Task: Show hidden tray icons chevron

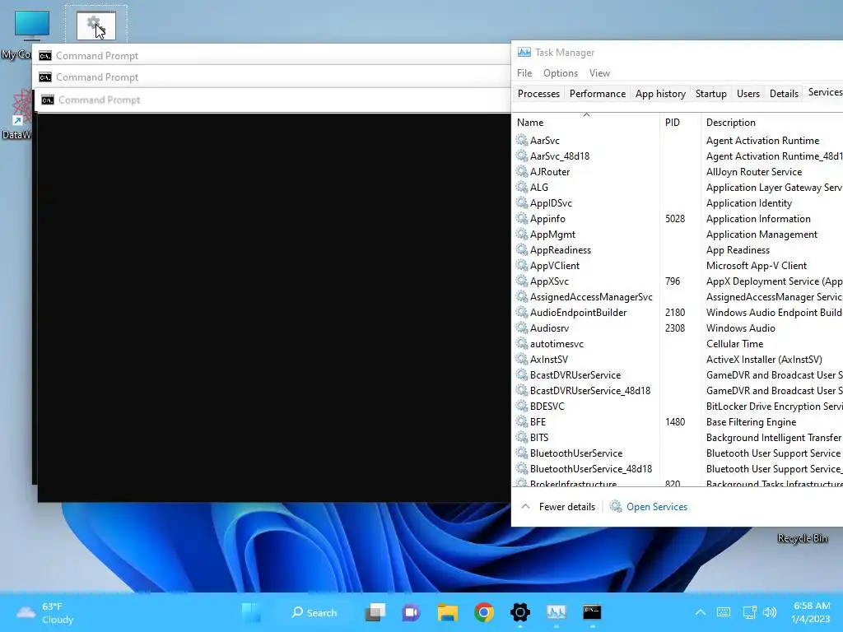Action: [x=701, y=612]
